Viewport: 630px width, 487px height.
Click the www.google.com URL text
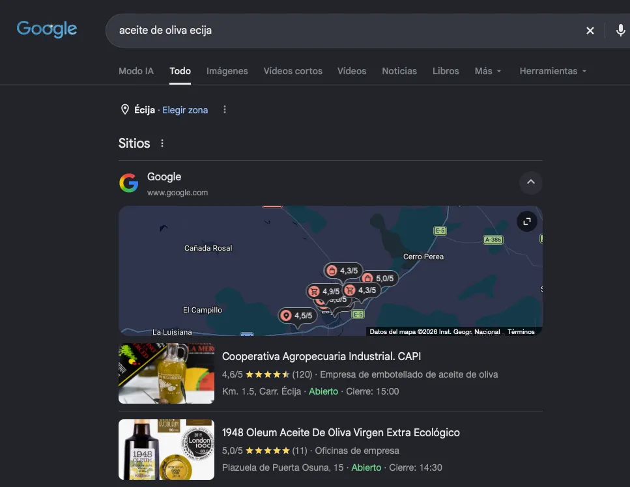178,193
